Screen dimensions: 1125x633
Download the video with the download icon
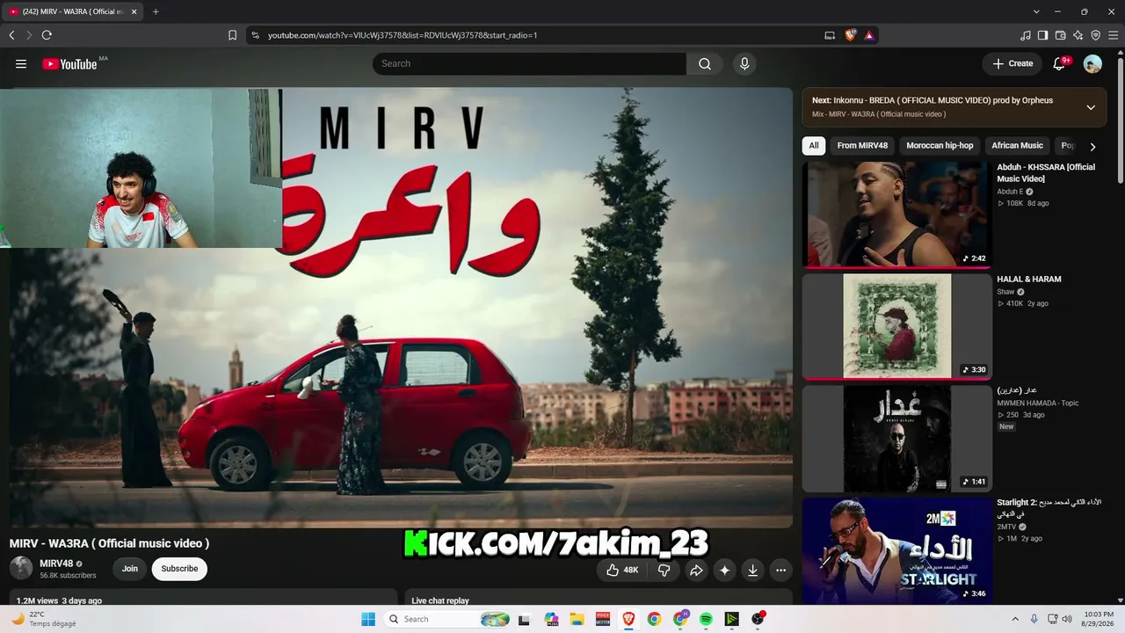(752, 570)
